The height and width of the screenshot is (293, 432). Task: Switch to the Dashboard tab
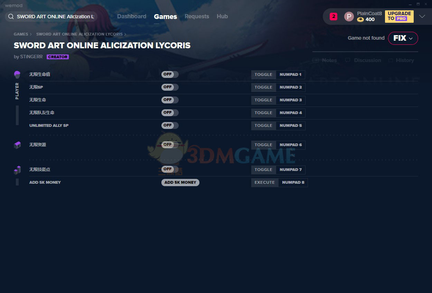132,17
